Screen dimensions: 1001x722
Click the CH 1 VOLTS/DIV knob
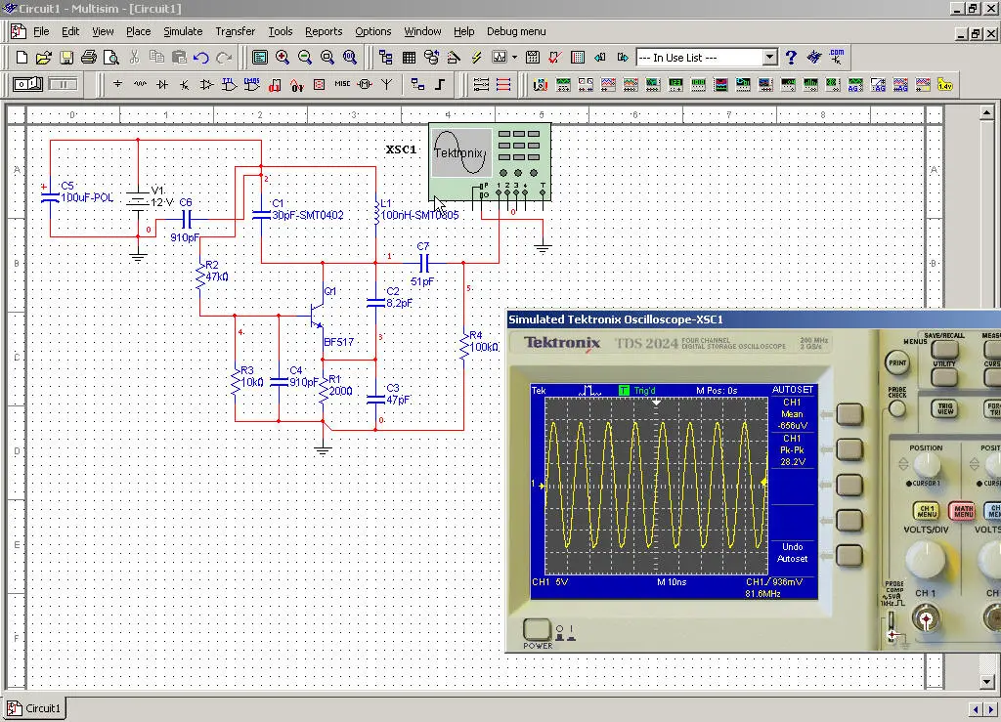coord(925,560)
